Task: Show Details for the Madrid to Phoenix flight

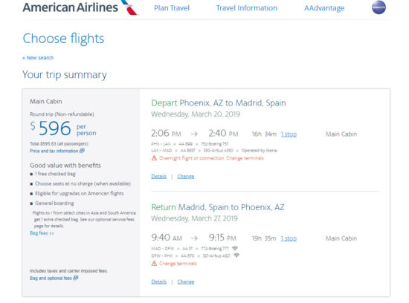Action: click(x=159, y=281)
